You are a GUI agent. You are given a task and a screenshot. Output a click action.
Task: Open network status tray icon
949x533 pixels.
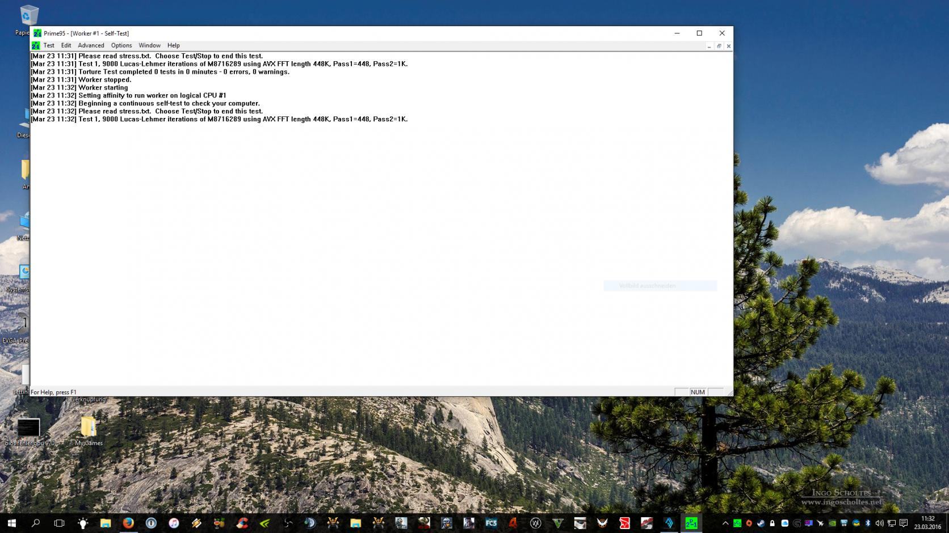pyautogui.click(x=892, y=523)
